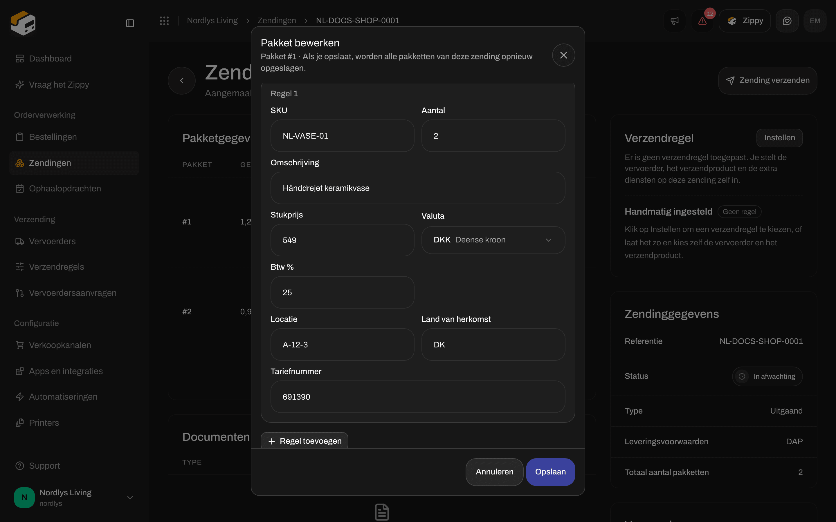Viewport: 836px width, 522px height.
Task: Click the Omschrijving input field
Action: click(x=418, y=188)
